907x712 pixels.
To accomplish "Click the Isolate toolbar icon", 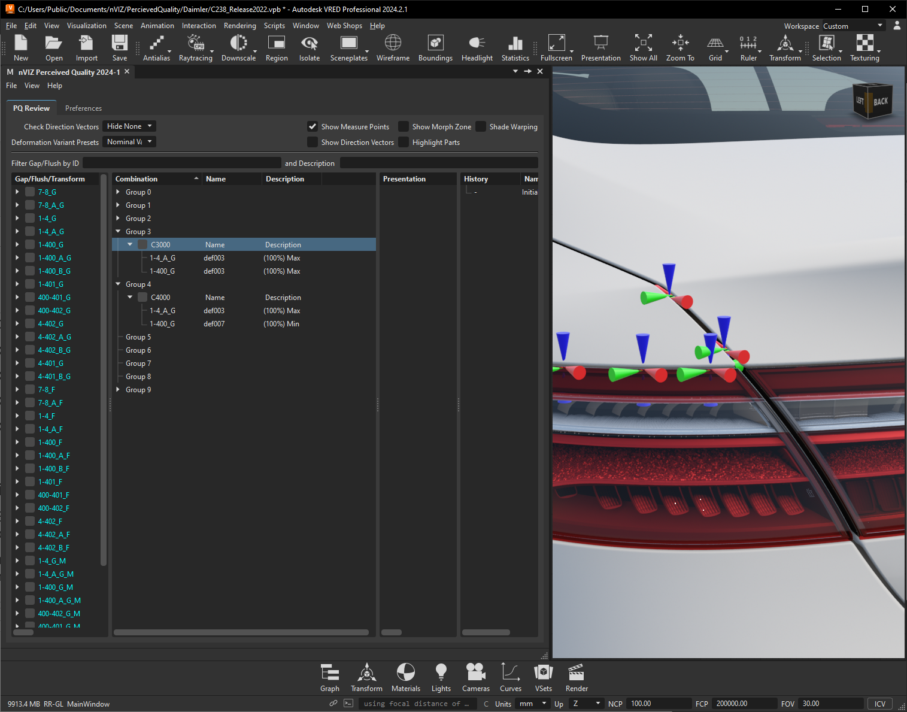I will click(310, 48).
